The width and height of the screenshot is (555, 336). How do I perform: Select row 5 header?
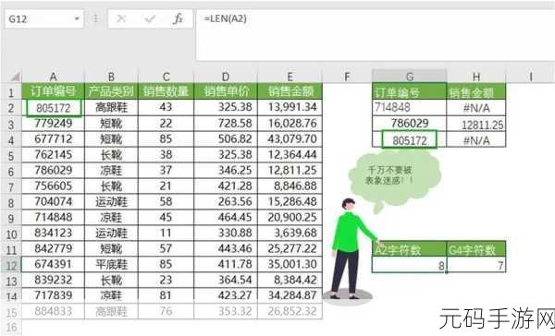pyautogui.click(x=11, y=156)
